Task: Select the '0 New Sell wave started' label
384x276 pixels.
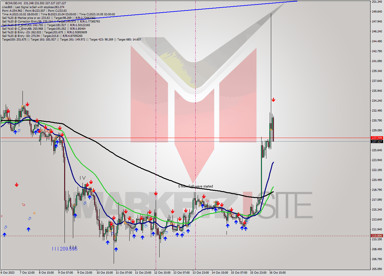Action: [196, 186]
